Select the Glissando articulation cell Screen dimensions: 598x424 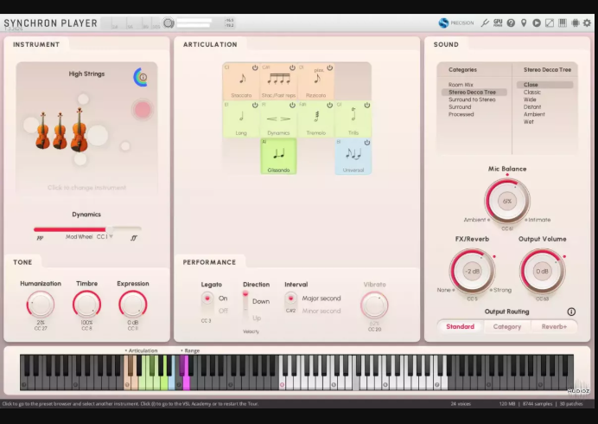point(278,157)
